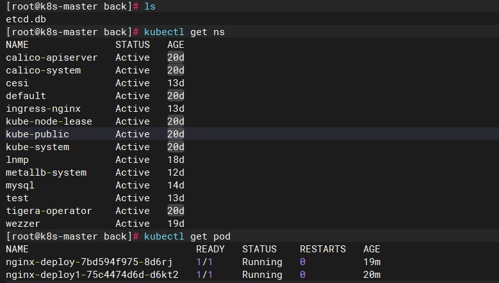Image resolution: width=499 pixels, height=283 pixels.
Task: Select the 'test' namespace name
Action: point(17,198)
